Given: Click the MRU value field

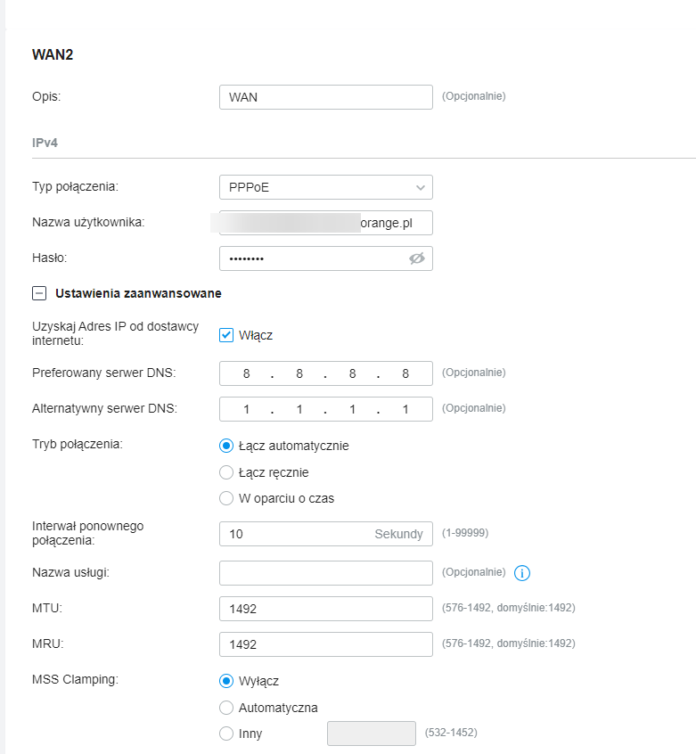Looking at the screenshot, I should [325, 643].
